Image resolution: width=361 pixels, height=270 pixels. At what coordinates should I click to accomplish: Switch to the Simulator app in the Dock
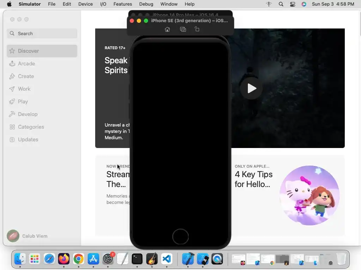(x=203, y=259)
